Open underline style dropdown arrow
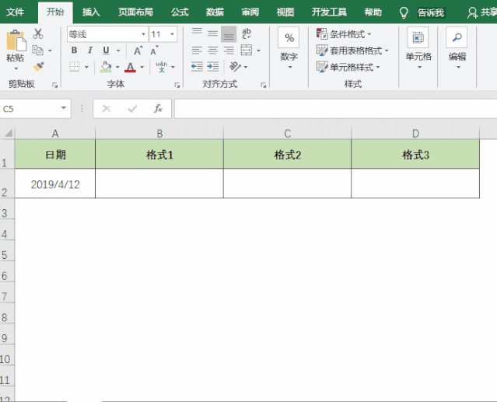Image resolution: width=497 pixels, height=402 pixels. tap(118, 51)
